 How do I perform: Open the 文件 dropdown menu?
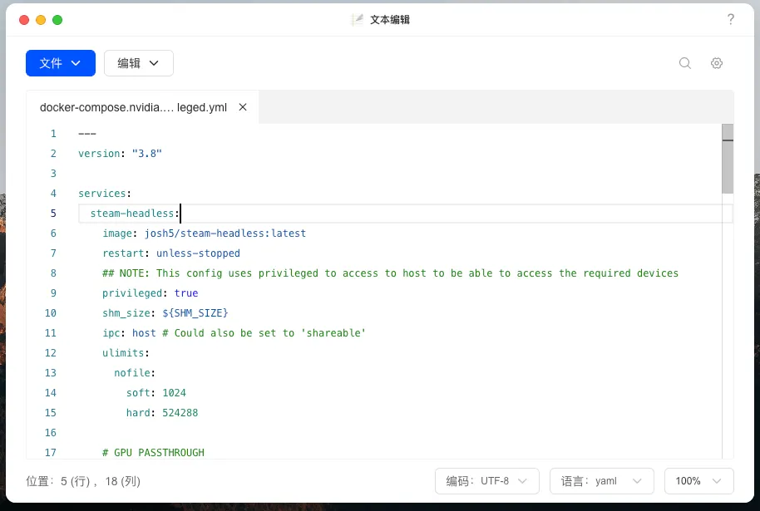[60, 63]
